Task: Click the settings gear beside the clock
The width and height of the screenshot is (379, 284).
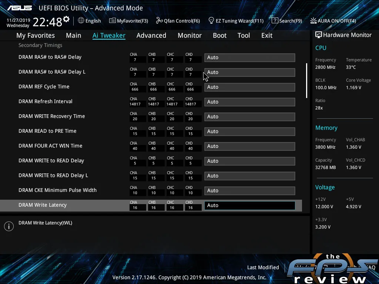Action: point(66,19)
